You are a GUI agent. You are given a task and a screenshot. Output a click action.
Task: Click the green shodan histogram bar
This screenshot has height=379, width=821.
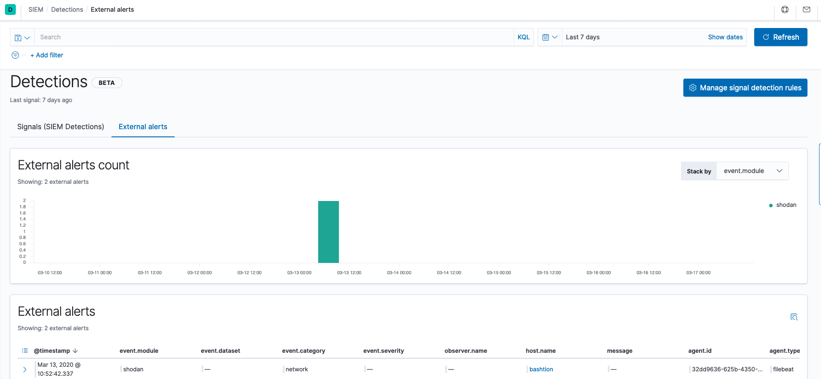pyautogui.click(x=328, y=232)
